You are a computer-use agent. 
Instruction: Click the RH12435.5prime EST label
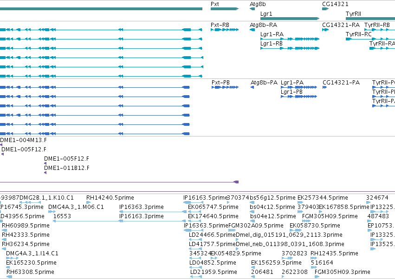[x=334, y=253]
